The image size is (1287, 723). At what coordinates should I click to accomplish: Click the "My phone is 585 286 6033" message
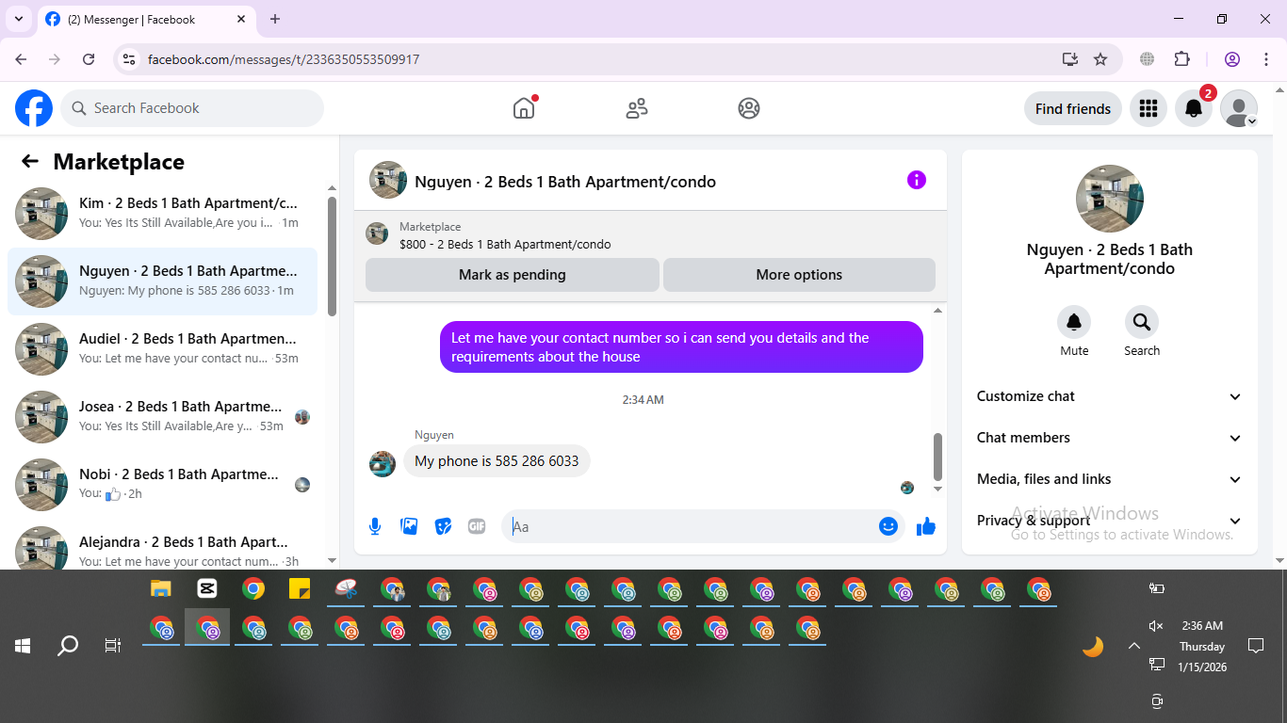497,461
